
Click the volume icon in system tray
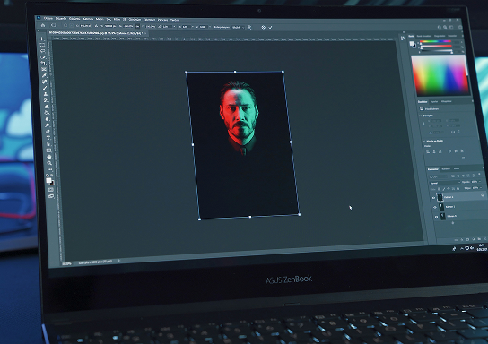point(472,247)
